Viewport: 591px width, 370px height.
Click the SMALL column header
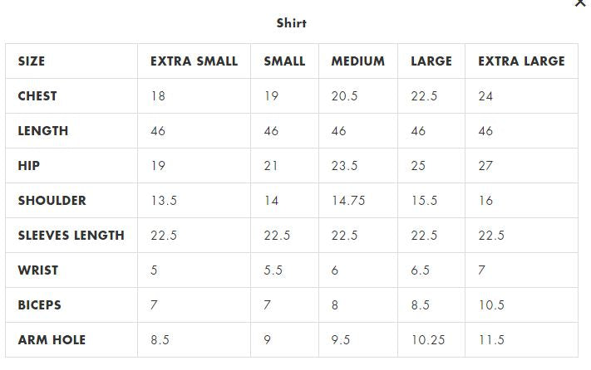pos(284,61)
